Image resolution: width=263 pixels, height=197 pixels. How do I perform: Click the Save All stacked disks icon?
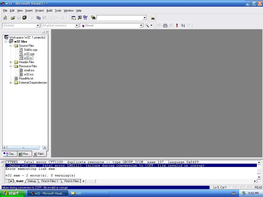(x=24, y=18)
